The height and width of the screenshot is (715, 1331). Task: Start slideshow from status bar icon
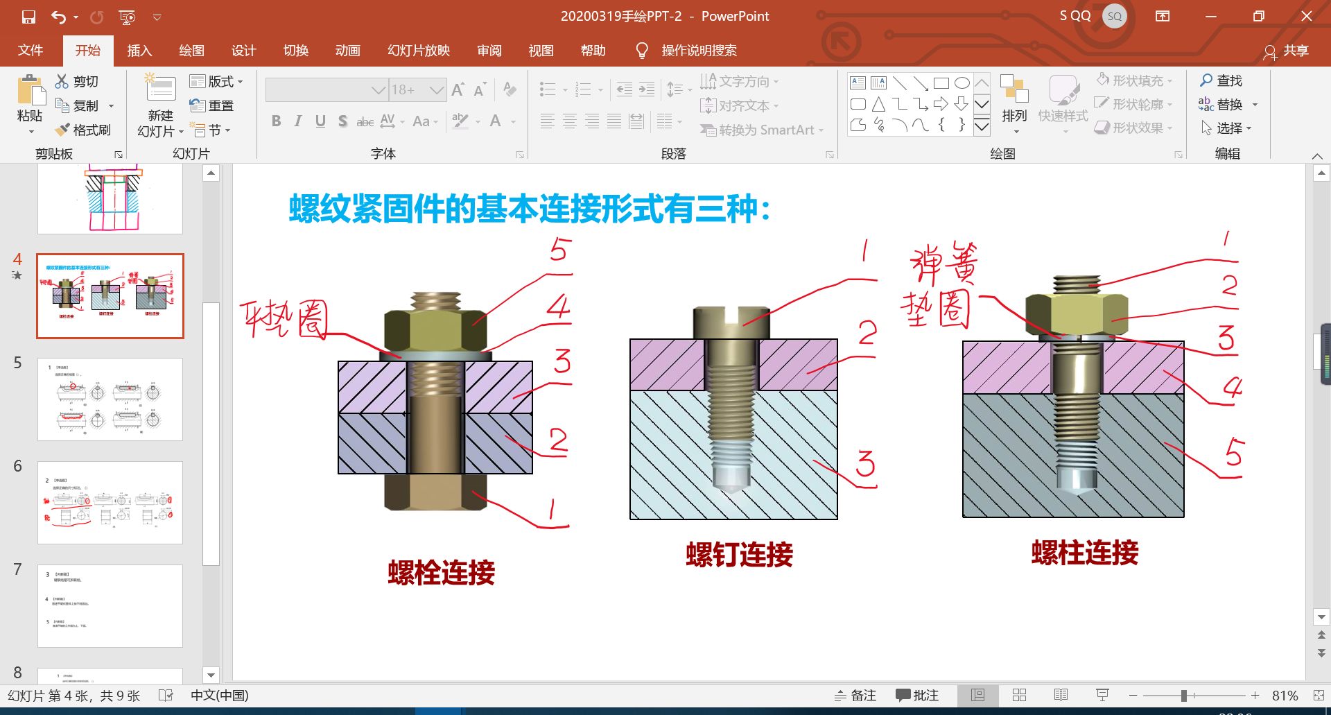[x=1102, y=695]
